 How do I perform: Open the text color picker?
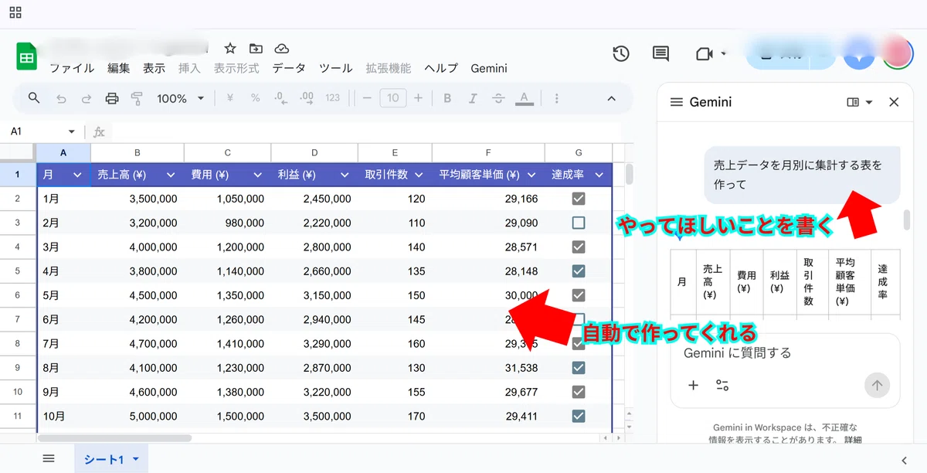point(524,98)
